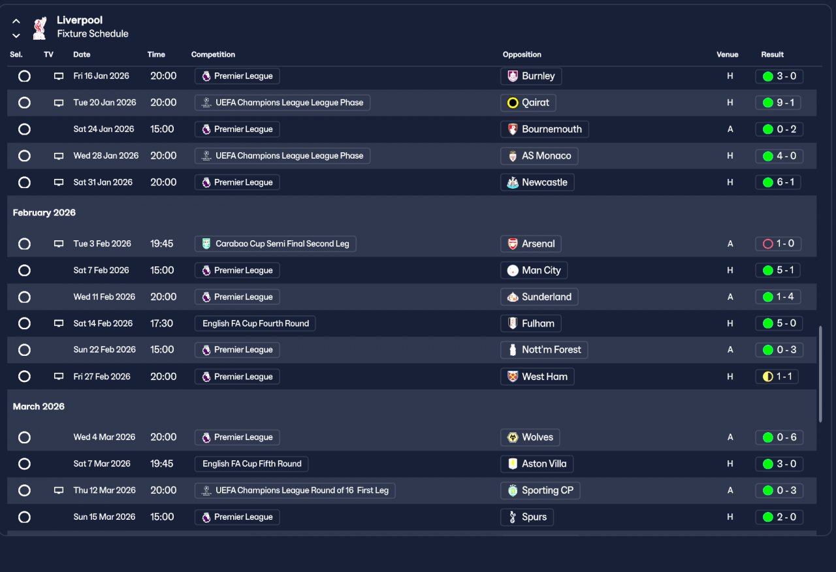Screen dimensions: 836x572
Task: Click the "March 2026" month heading
Action: coord(39,407)
